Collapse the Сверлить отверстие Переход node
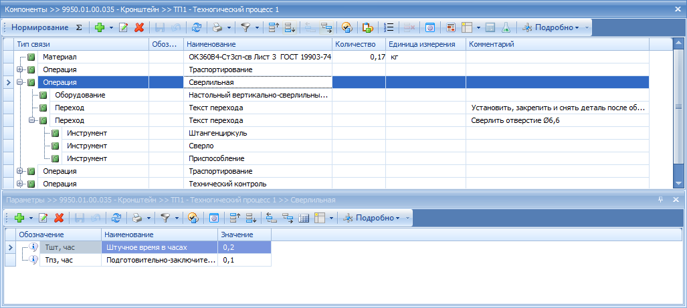Screen dimensions: 687x308 [x=31, y=120]
